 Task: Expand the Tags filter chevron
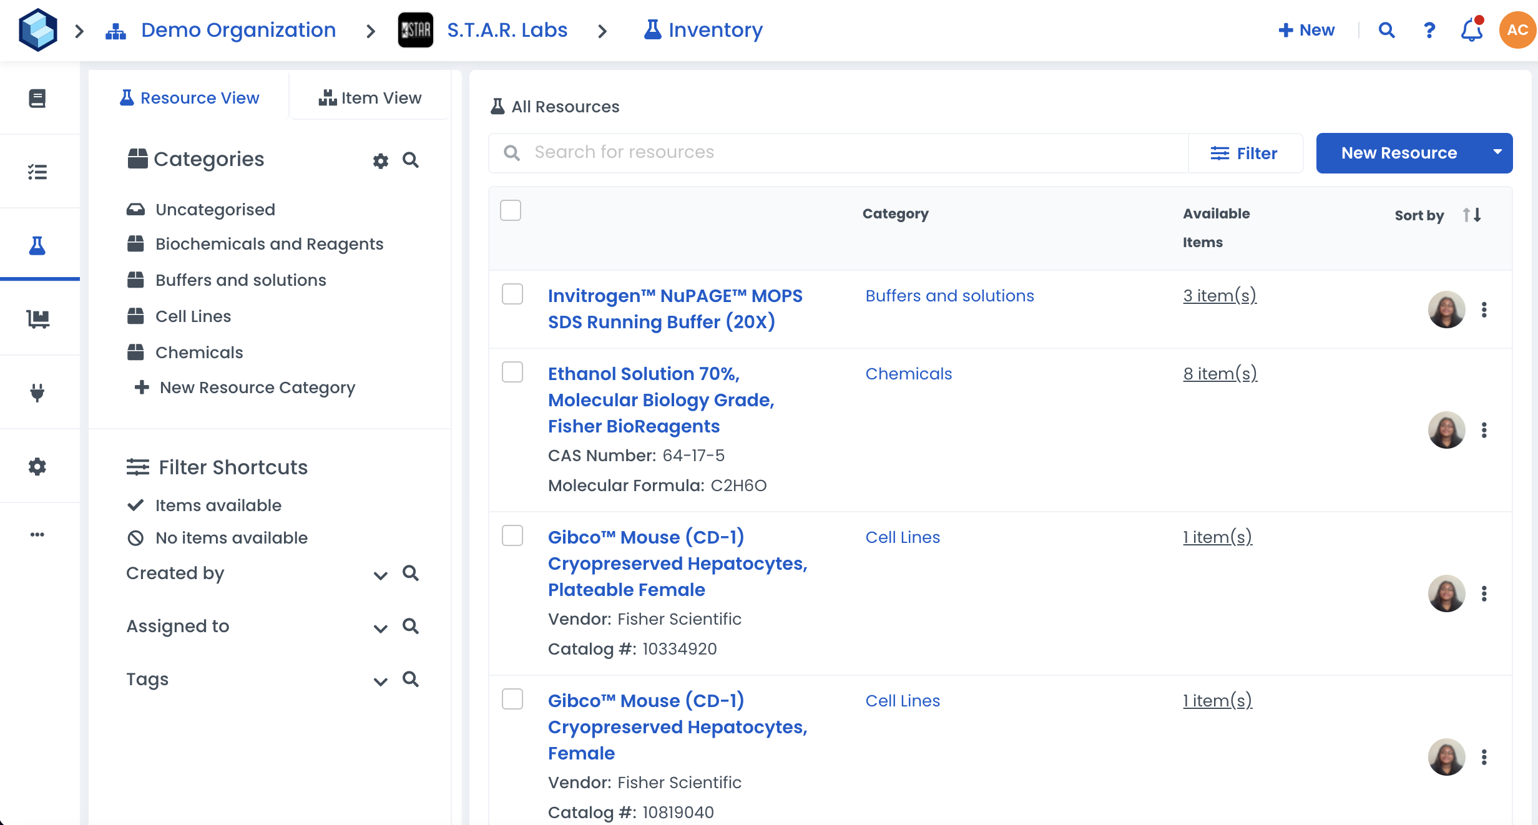380,681
